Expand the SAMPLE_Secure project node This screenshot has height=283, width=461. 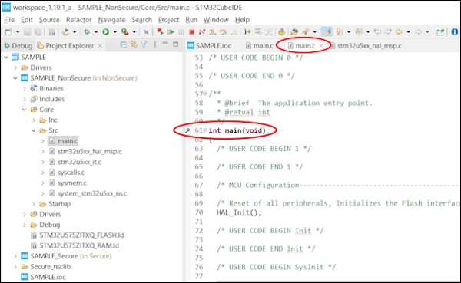coord(15,256)
